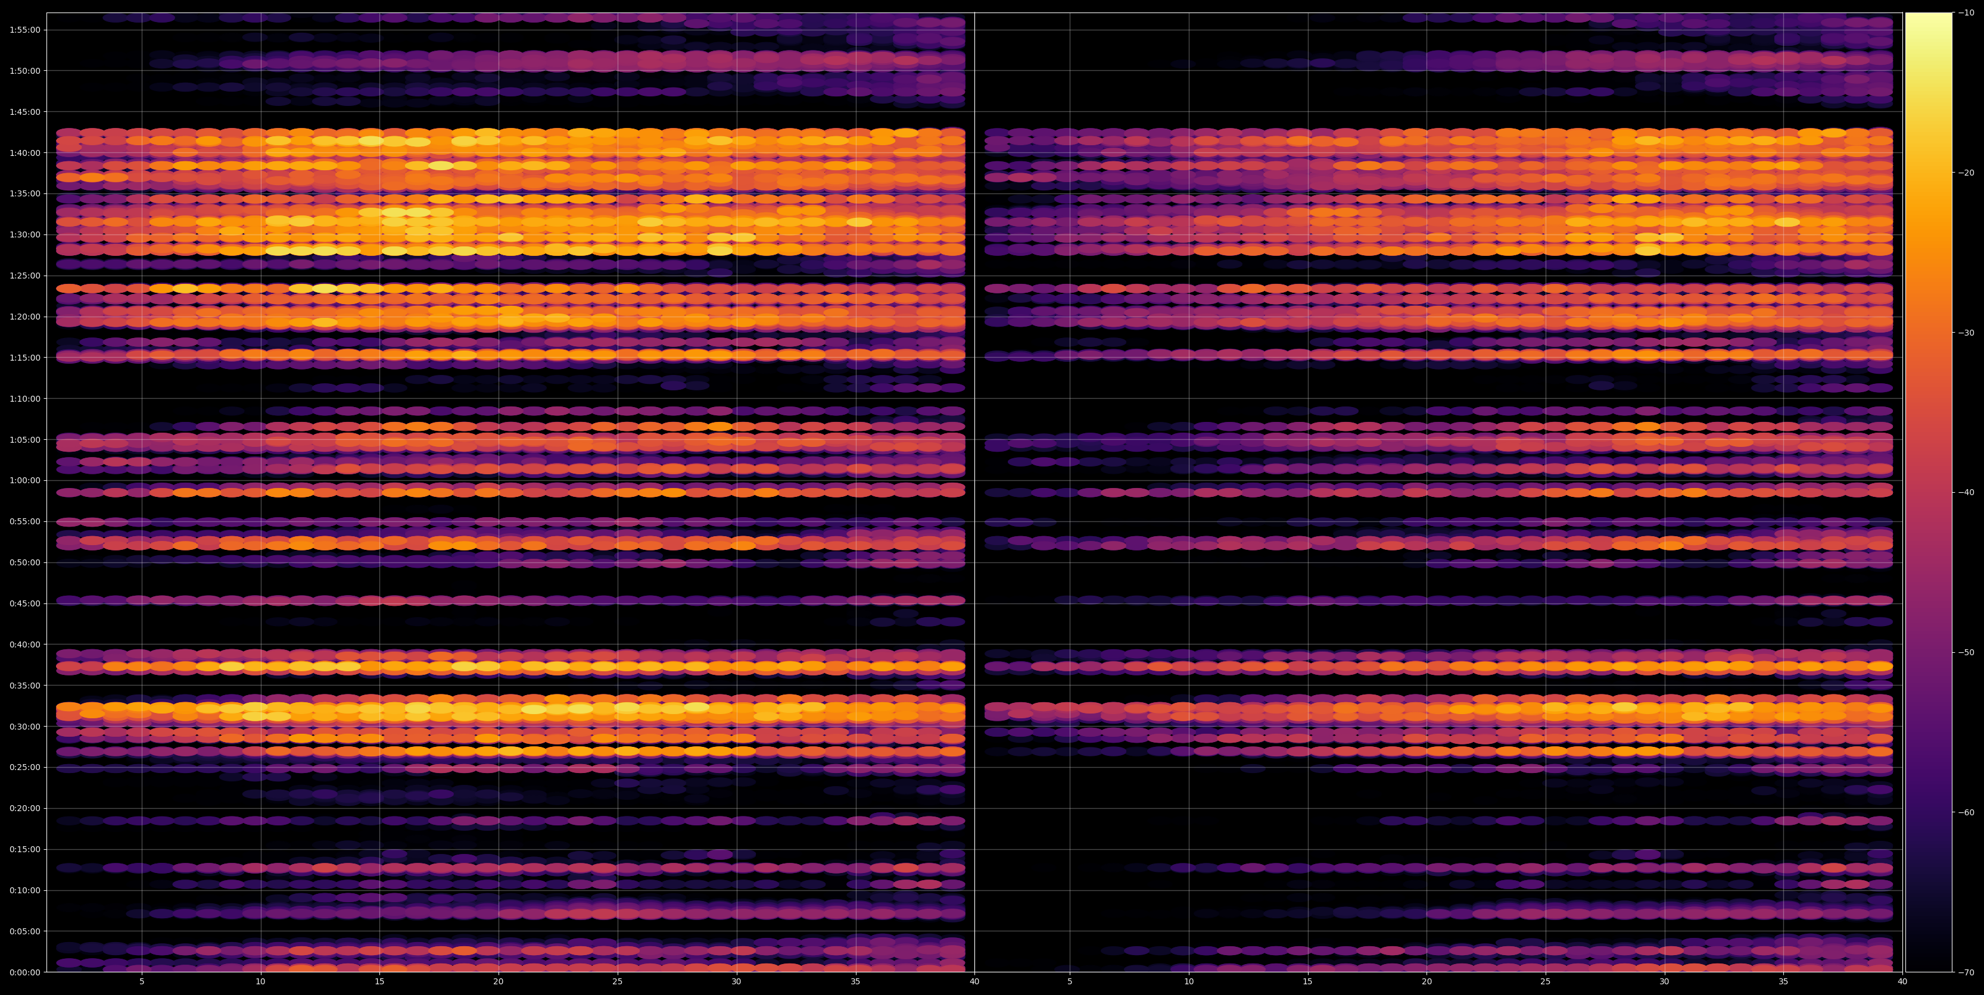The height and width of the screenshot is (995, 1984).
Task: Click the colorbar label −10
Action: [x=1966, y=12]
